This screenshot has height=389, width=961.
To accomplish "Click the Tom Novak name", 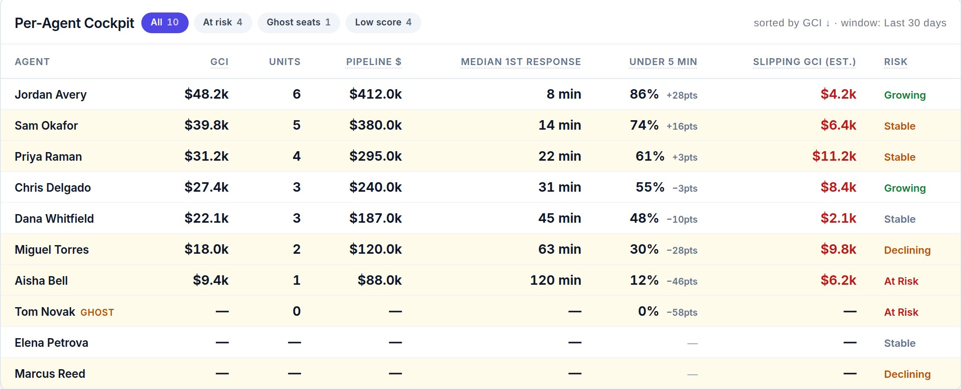I will [45, 311].
